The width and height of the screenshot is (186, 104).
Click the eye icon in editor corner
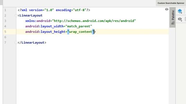[x=167, y=9]
